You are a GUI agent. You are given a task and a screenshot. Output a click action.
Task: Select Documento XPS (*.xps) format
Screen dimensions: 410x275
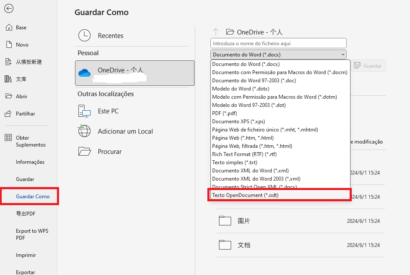click(x=280, y=121)
